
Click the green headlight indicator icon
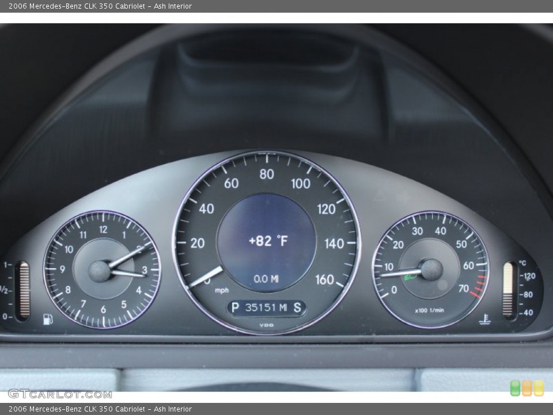410,277
